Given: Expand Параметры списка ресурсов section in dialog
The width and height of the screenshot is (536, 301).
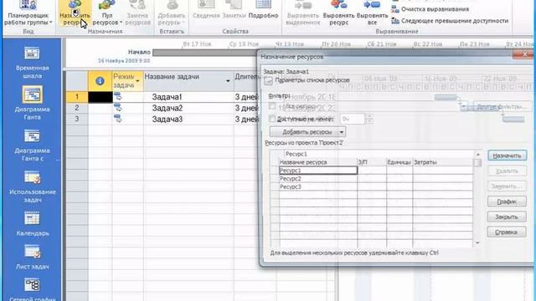Looking at the screenshot, I should (x=268, y=80).
